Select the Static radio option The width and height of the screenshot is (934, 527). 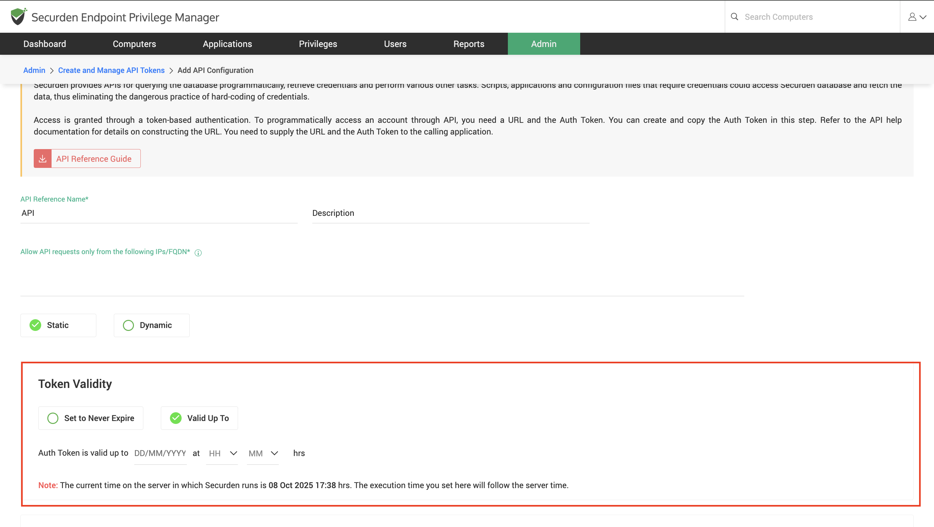[x=36, y=325]
